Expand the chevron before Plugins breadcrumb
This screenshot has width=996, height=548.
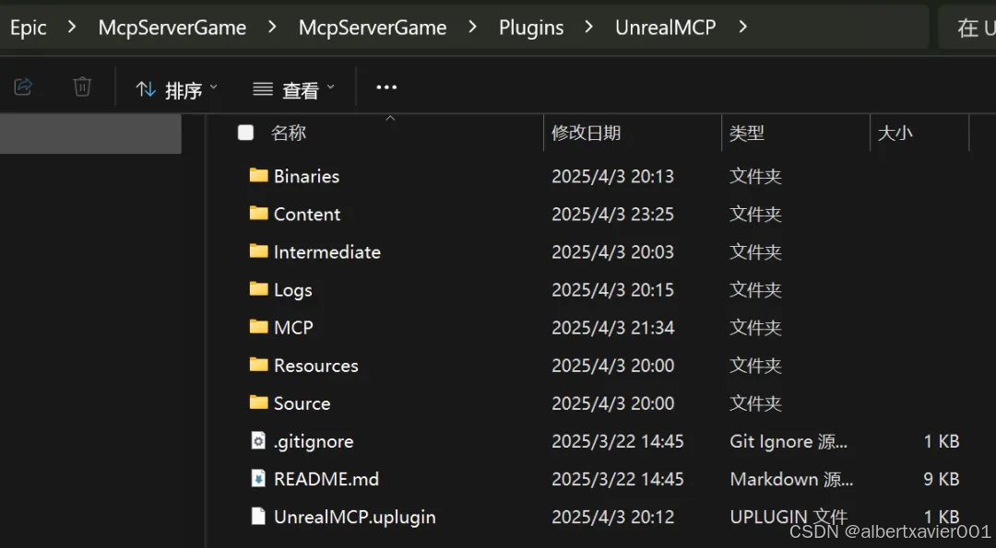[472, 28]
